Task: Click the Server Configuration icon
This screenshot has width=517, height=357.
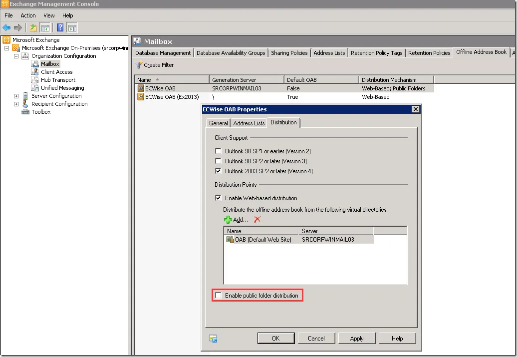Action: click(x=25, y=96)
